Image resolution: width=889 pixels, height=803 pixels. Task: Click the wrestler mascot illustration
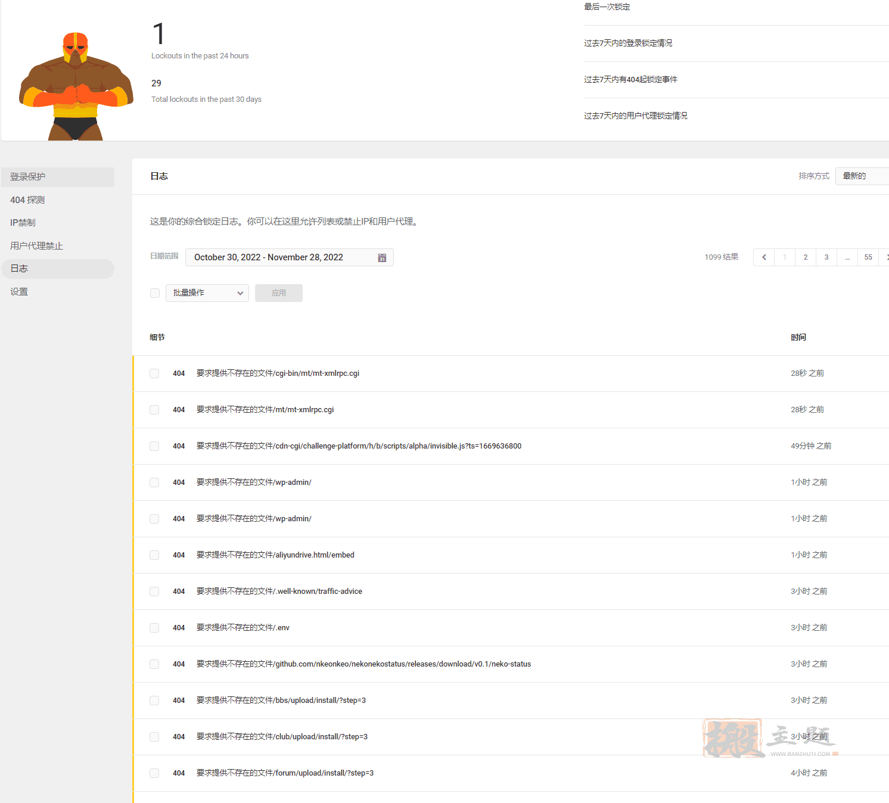coord(76,86)
